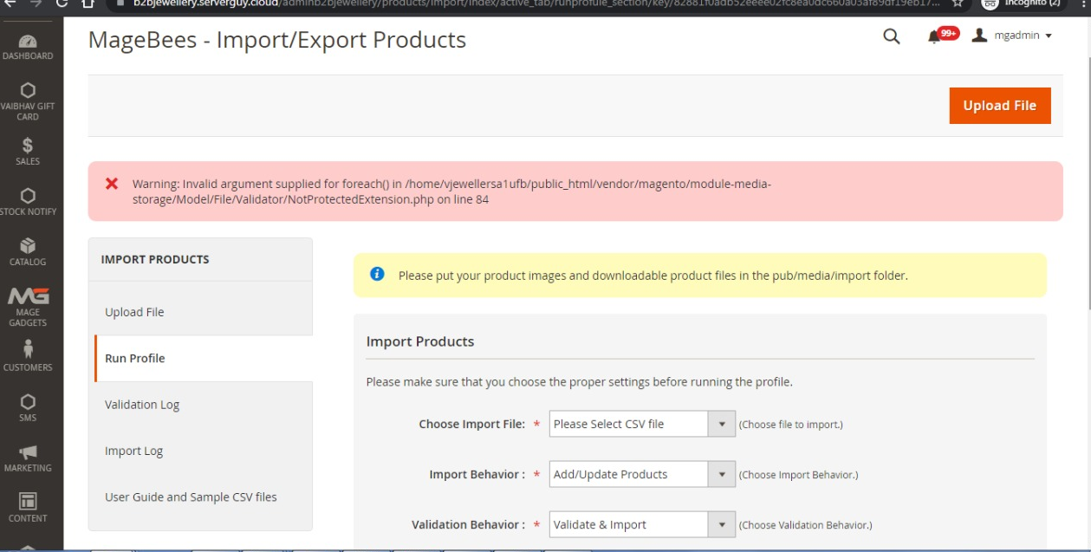Open the Catalog menu in the sidebar
The width and height of the screenshot is (1091, 552).
tap(28, 251)
